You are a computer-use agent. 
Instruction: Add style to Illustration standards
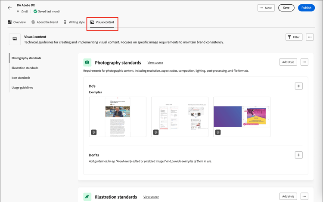[x=288, y=196]
